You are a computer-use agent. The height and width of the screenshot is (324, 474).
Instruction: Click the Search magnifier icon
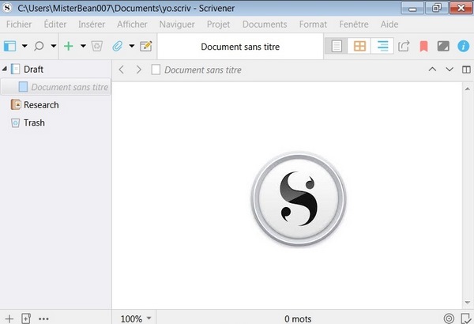[39, 47]
